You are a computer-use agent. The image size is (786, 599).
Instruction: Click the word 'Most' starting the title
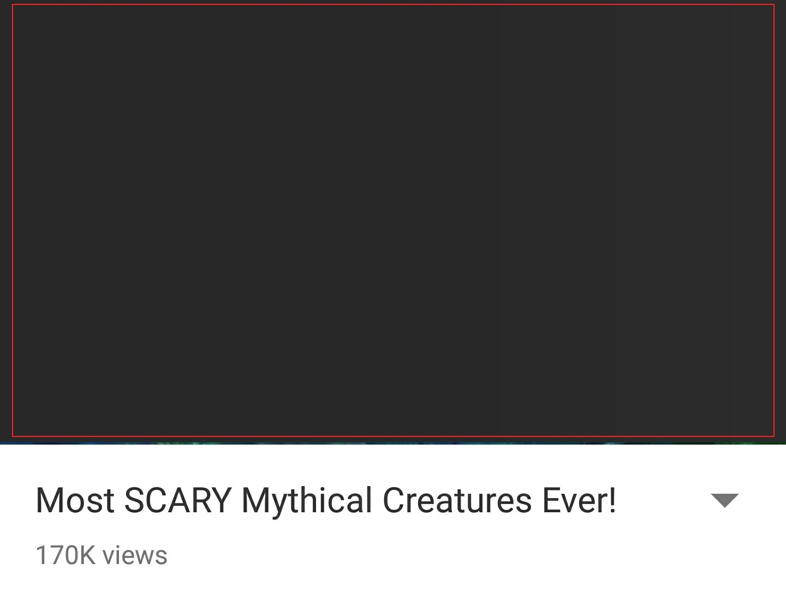pyautogui.click(x=75, y=500)
